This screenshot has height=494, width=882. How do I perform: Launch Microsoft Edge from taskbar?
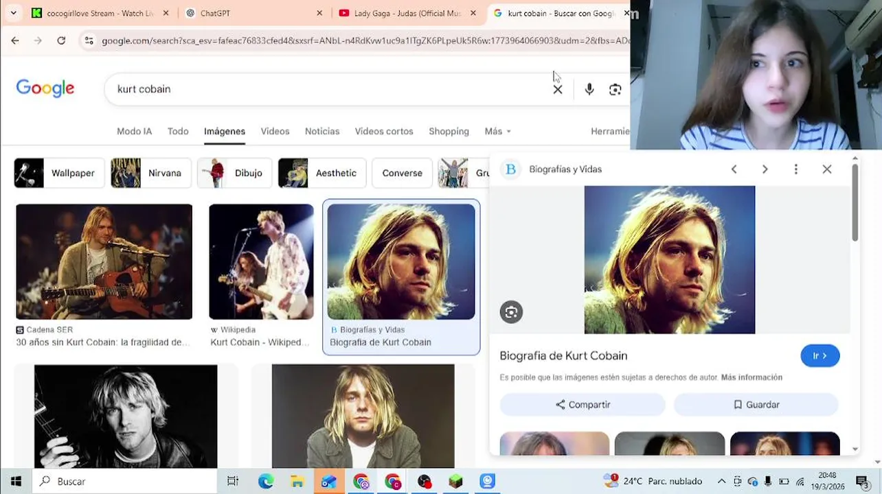(266, 481)
